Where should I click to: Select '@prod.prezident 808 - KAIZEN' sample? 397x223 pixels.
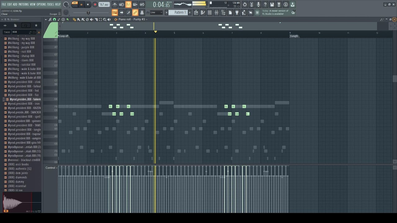click(x=24, y=108)
